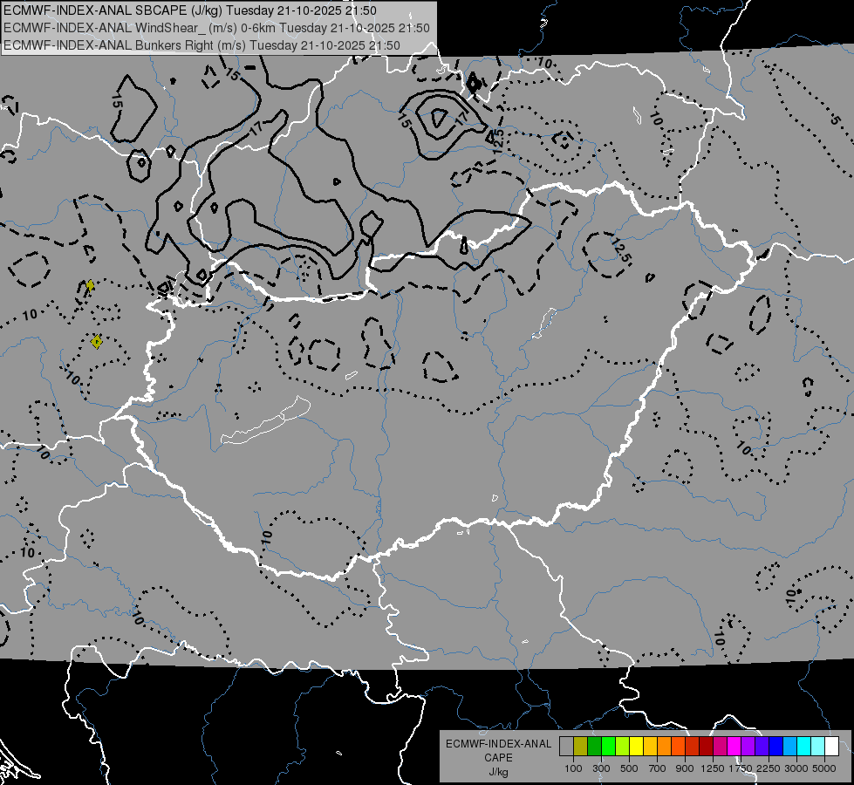Image resolution: width=854 pixels, height=785 pixels.
Task: Click the pure yellow swatch in the CAPE legend
Action: (x=636, y=747)
